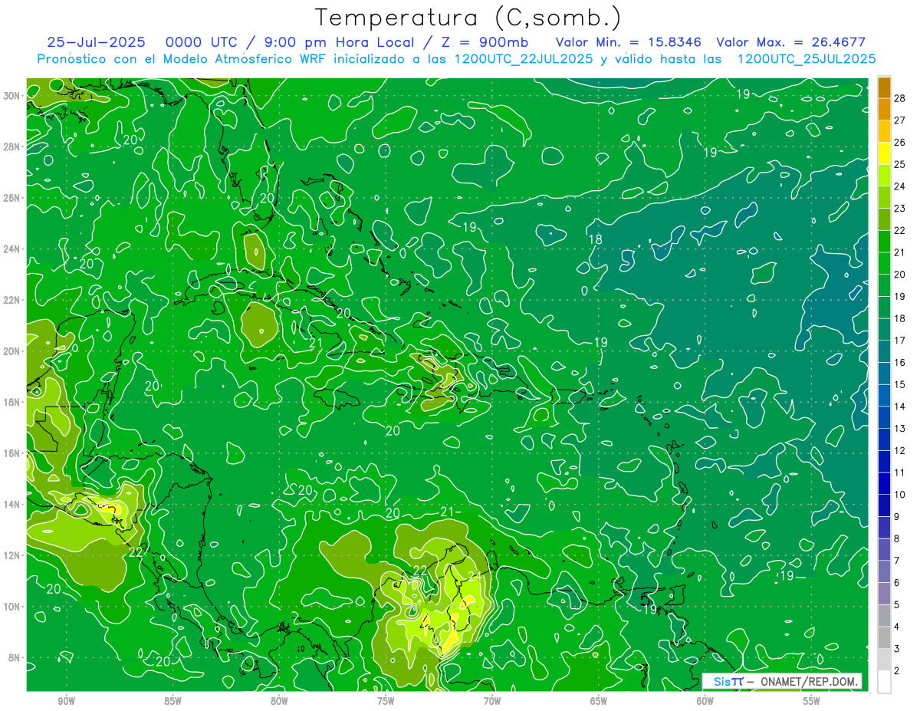This screenshot has width=920, height=711.
Task: Select the "25-Jul-2025" forecast date text
Action: 97,42
